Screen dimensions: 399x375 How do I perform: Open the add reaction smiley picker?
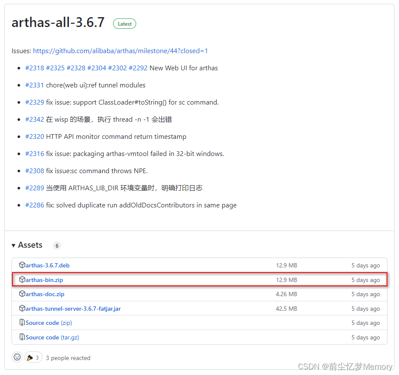pyautogui.click(x=17, y=357)
